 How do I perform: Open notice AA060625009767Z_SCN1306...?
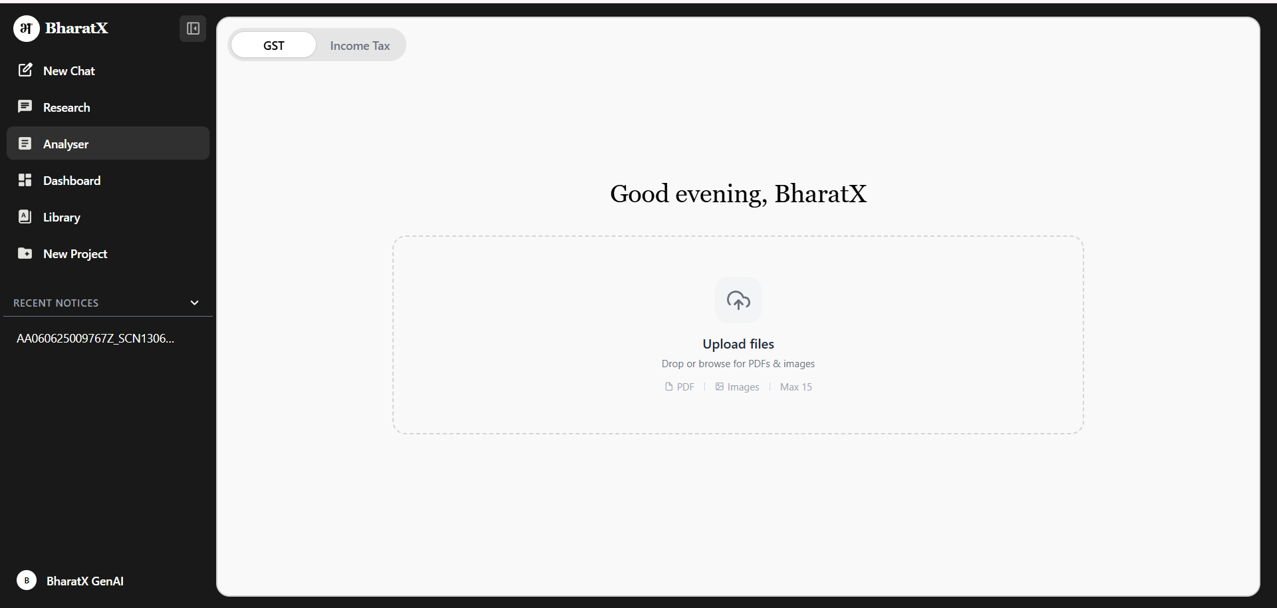point(95,338)
